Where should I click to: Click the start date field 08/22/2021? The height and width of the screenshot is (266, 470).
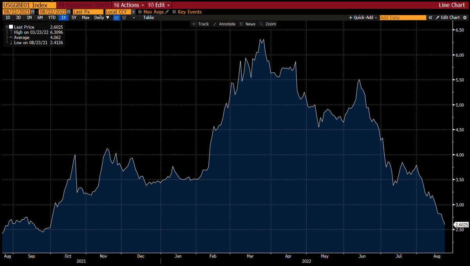16,12
